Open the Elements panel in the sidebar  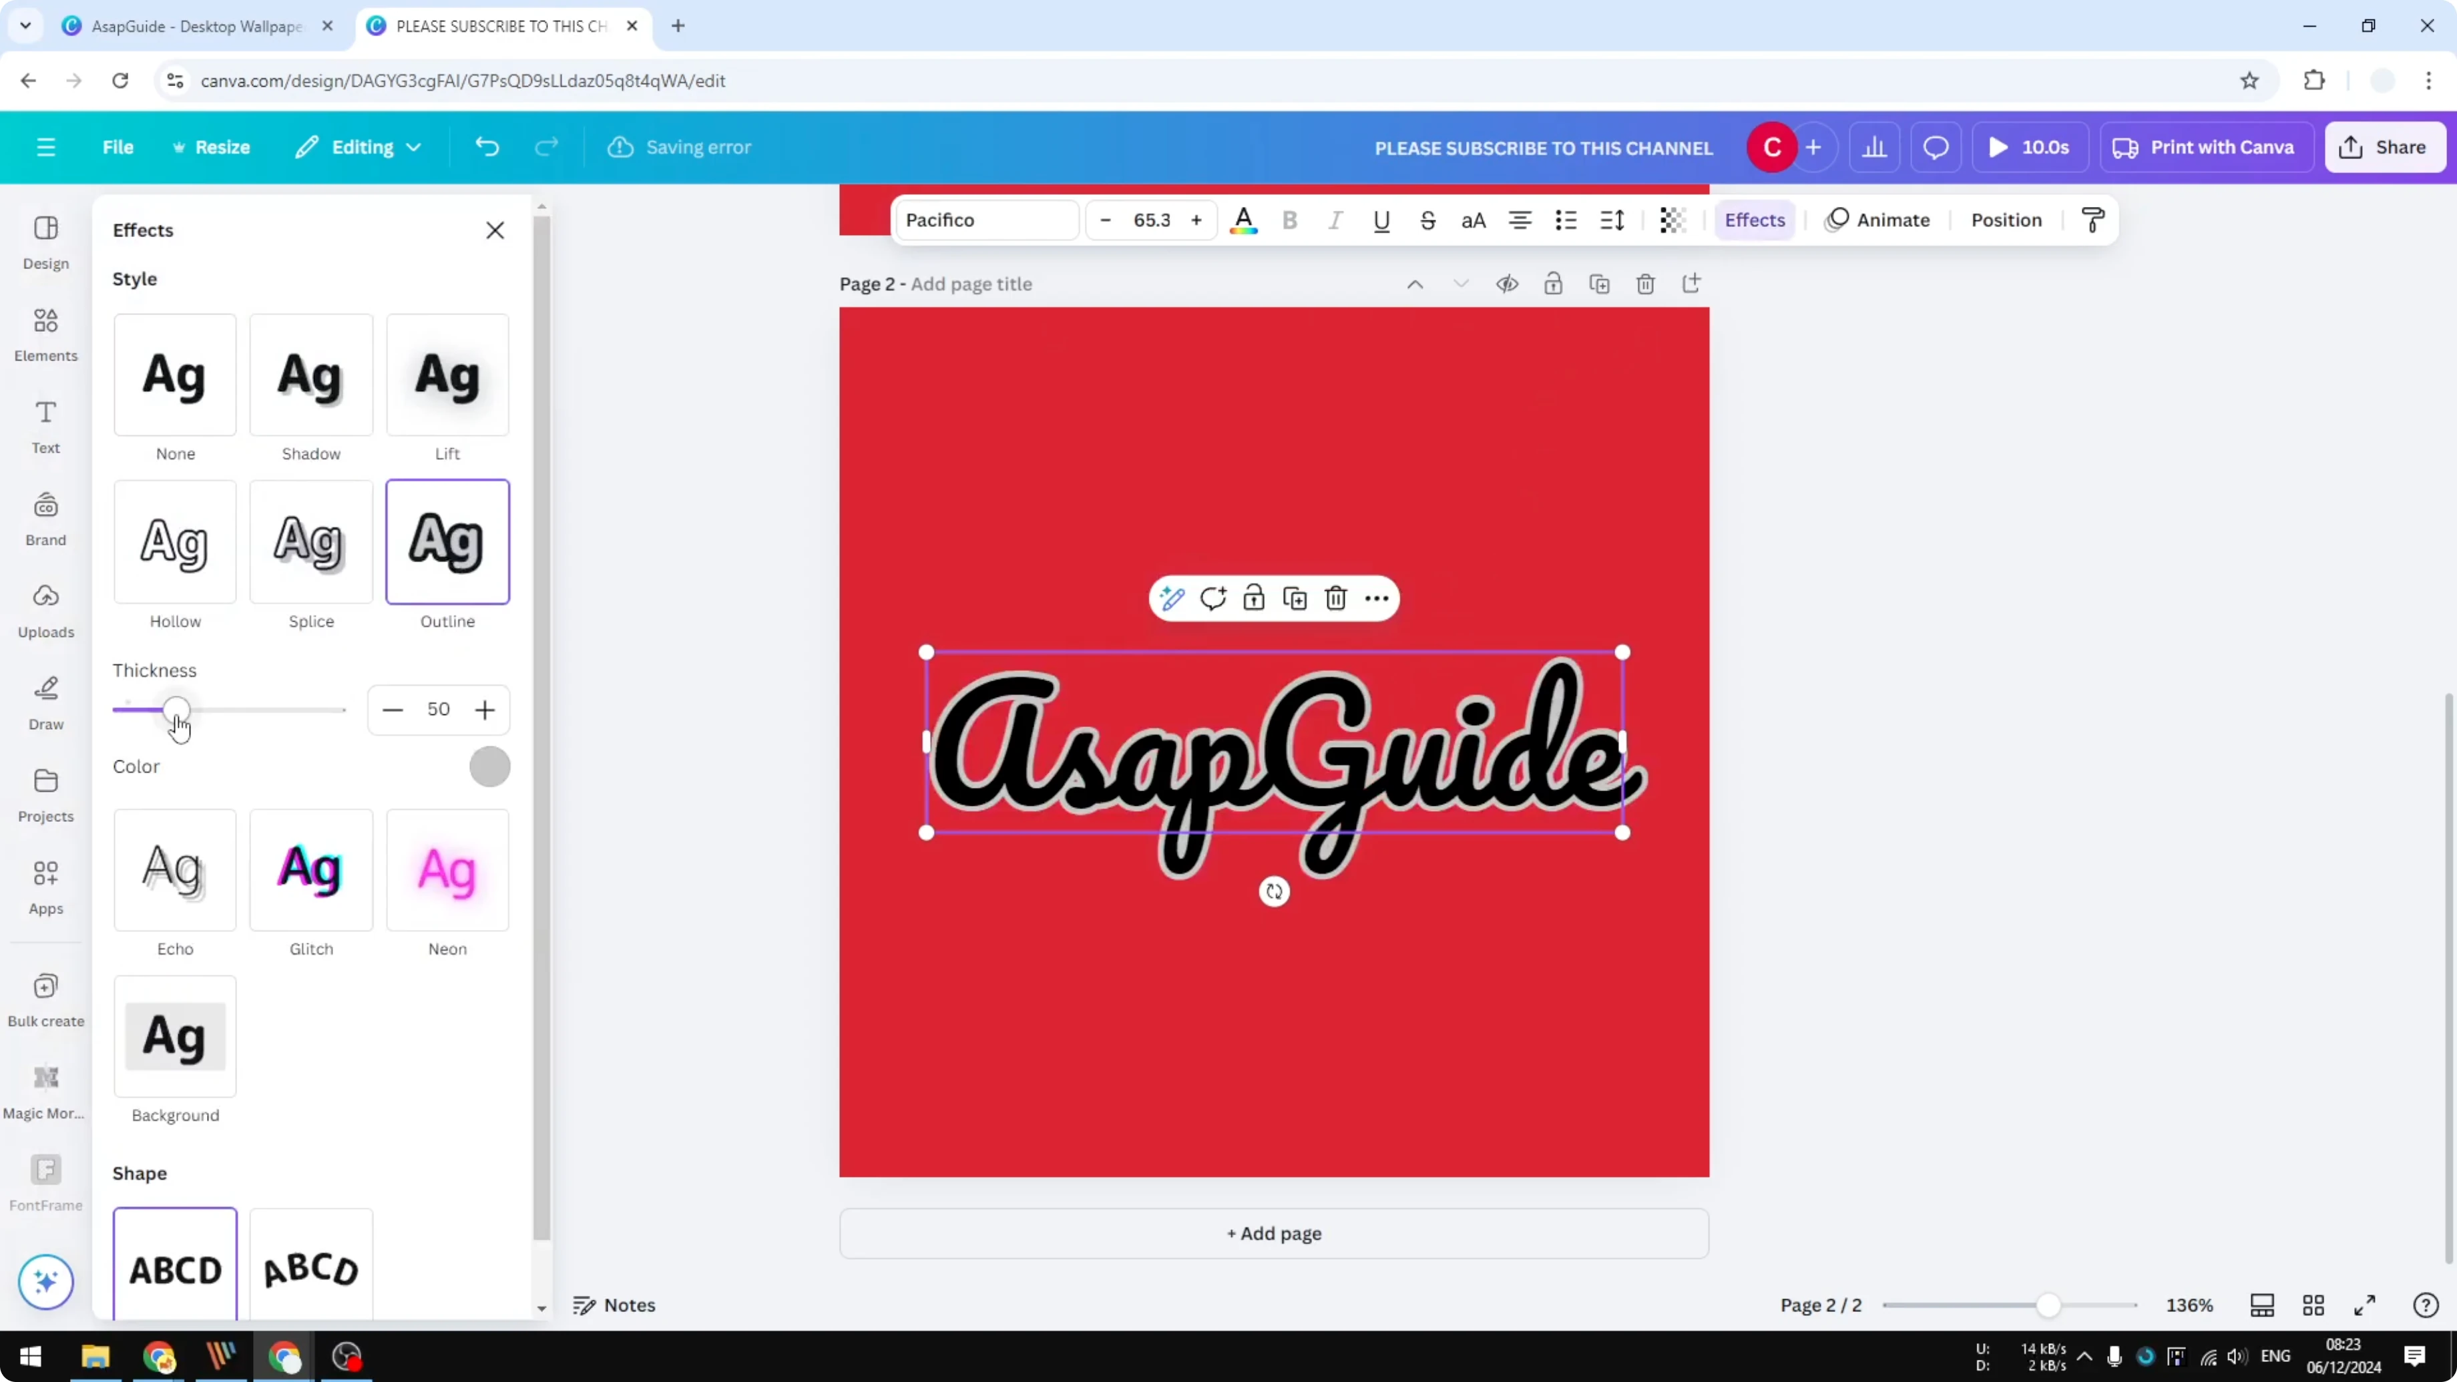45,334
